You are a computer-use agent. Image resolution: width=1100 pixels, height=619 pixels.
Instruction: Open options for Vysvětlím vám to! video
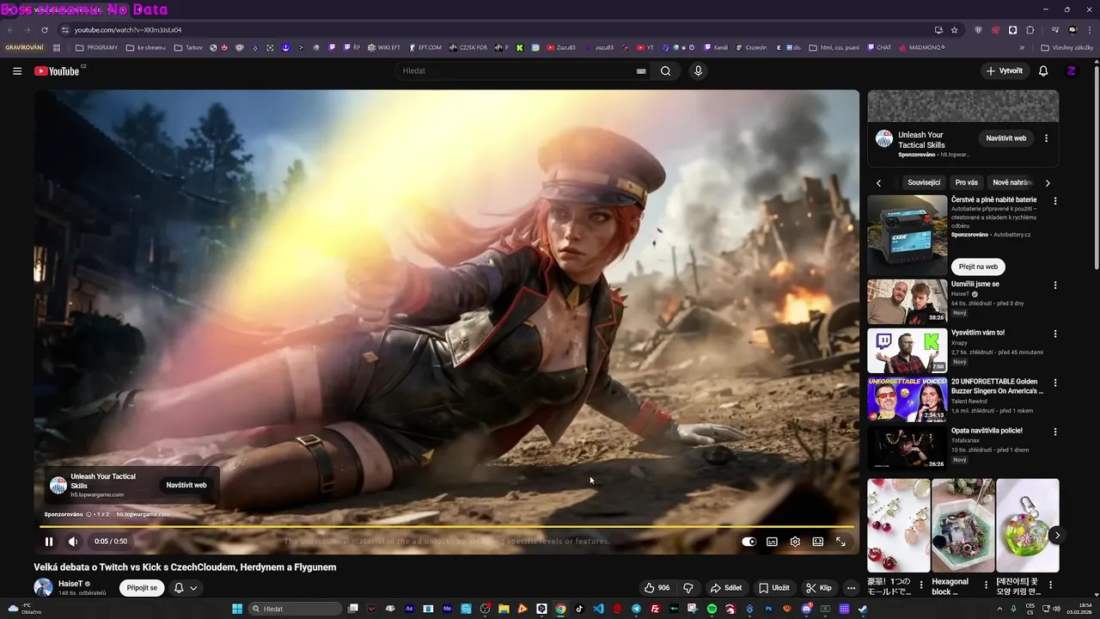tap(1055, 333)
